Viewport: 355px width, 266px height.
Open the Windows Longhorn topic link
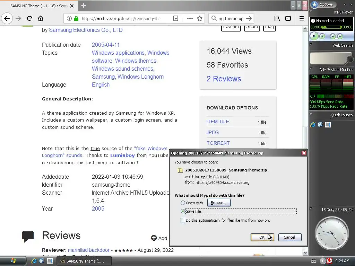click(x=140, y=77)
